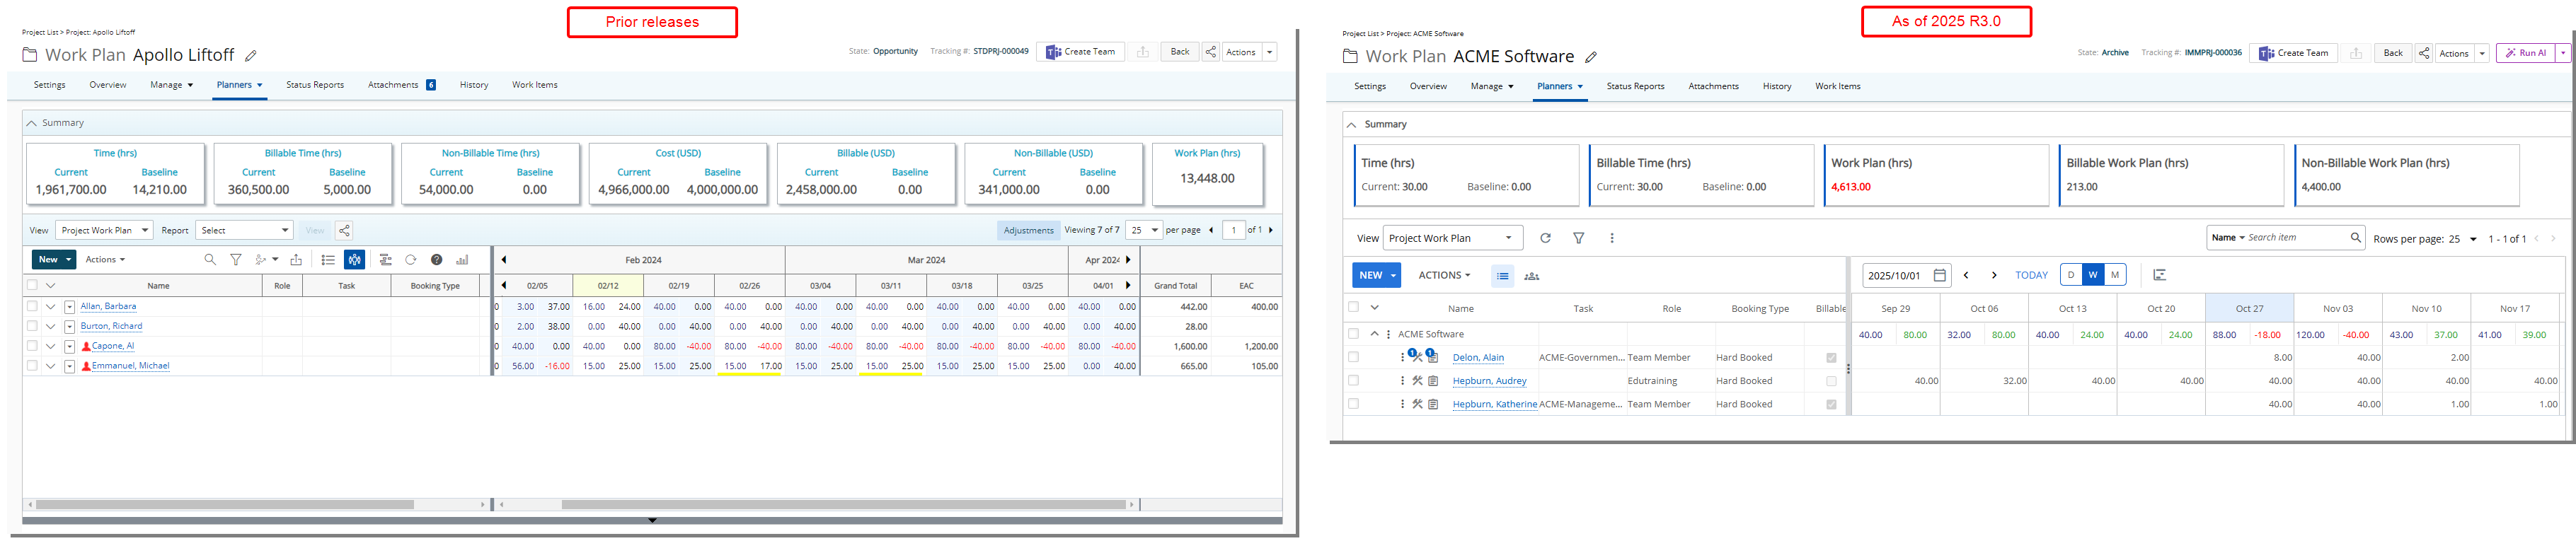Viewport: 2576px width, 541px height.
Task: Open the Work Items tab in ACME Software
Action: pyautogui.click(x=1837, y=86)
